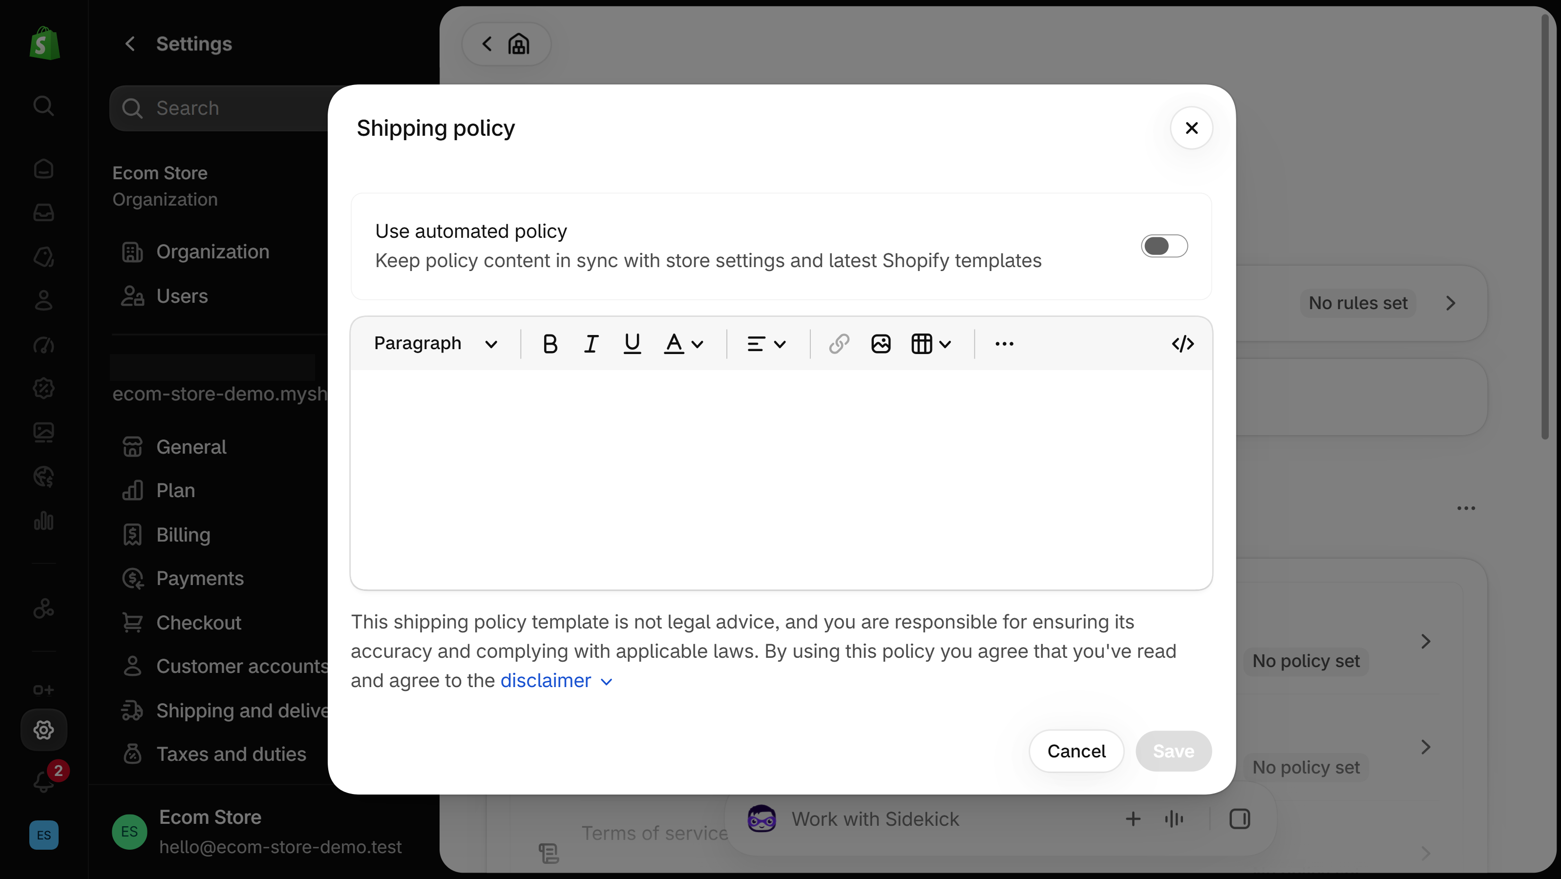Screen dimensions: 1561x879
Task: Click the Settings back arrow
Action: (x=130, y=43)
